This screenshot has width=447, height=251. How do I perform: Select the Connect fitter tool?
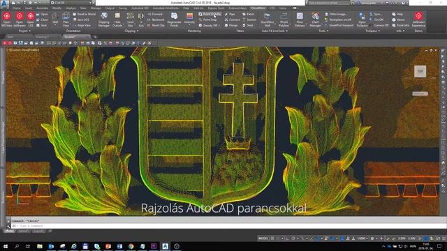tap(232, 20)
